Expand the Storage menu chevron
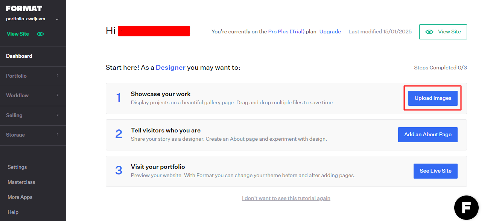The height and width of the screenshot is (221, 499). [58, 134]
